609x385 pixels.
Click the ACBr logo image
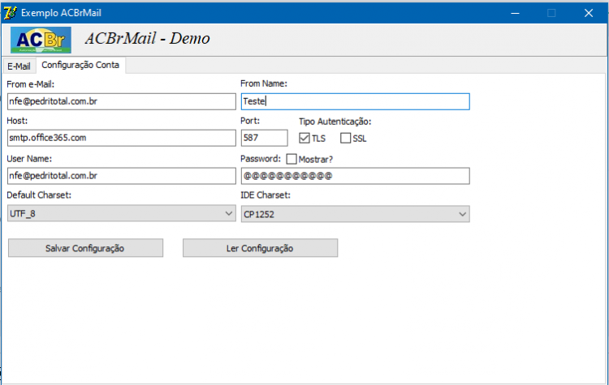pyautogui.click(x=41, y=40)
